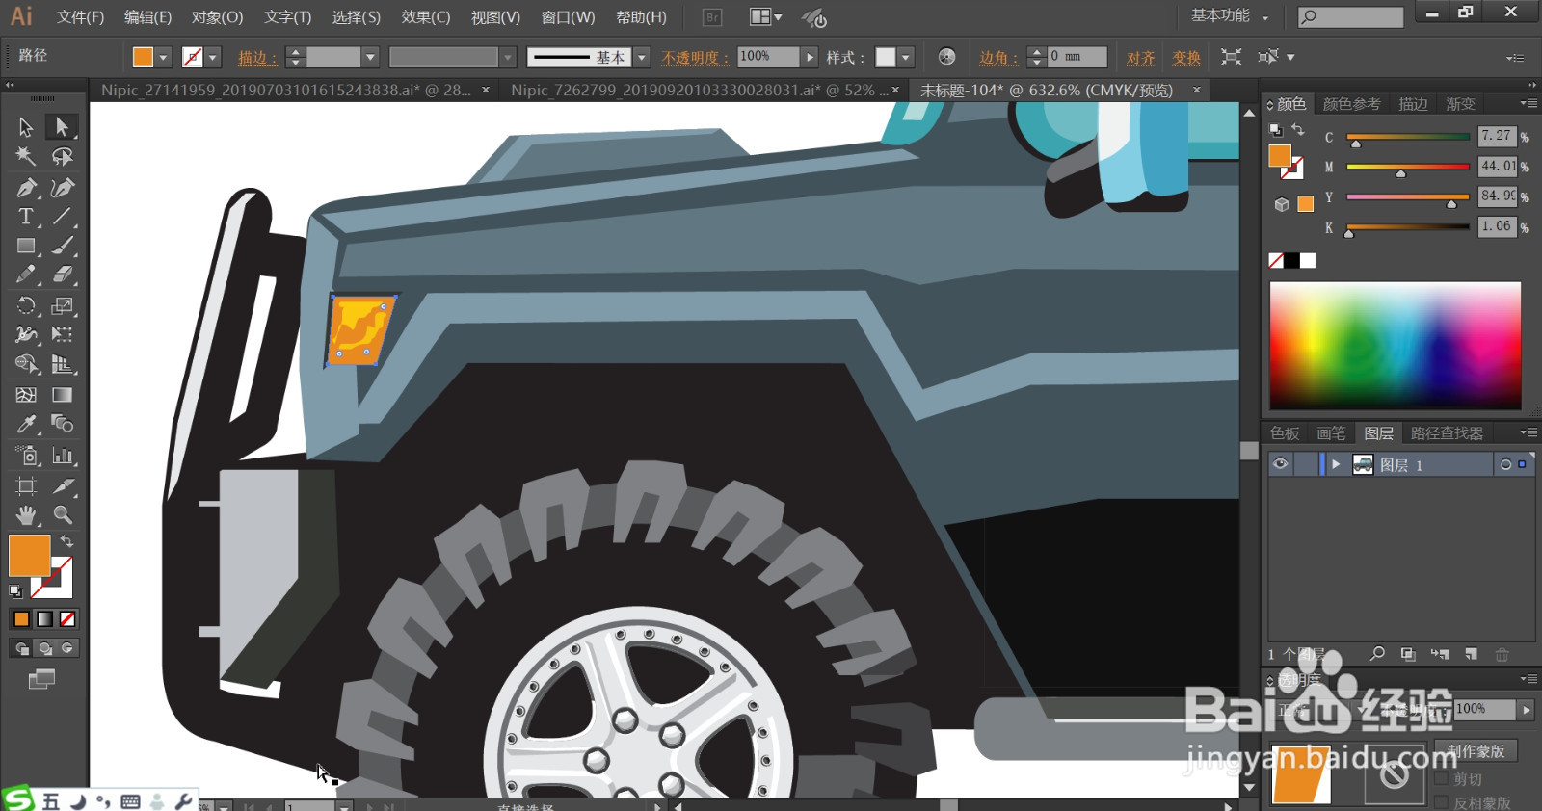1542x811 pixels.
Task: Select the Rectangle tool
Action: pyautogui.click(x=26, y=247)
